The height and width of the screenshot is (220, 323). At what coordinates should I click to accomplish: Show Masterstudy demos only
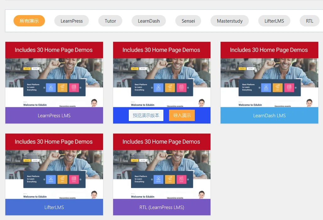point(230,21)
